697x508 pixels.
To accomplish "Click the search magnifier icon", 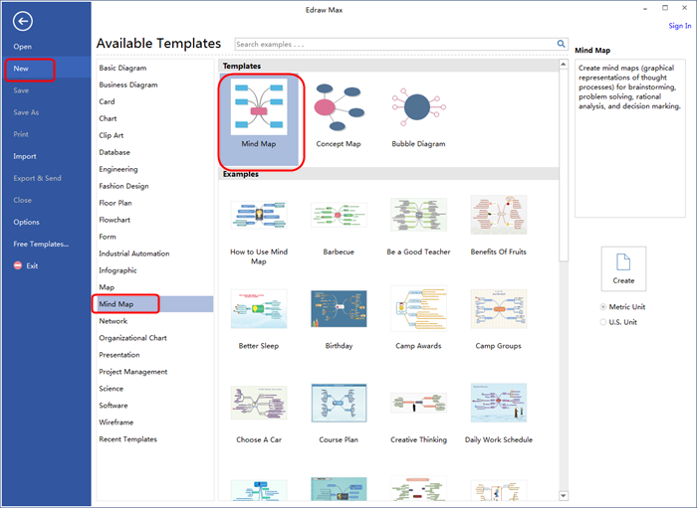I will pyautogui.click(x=561, y=44).
